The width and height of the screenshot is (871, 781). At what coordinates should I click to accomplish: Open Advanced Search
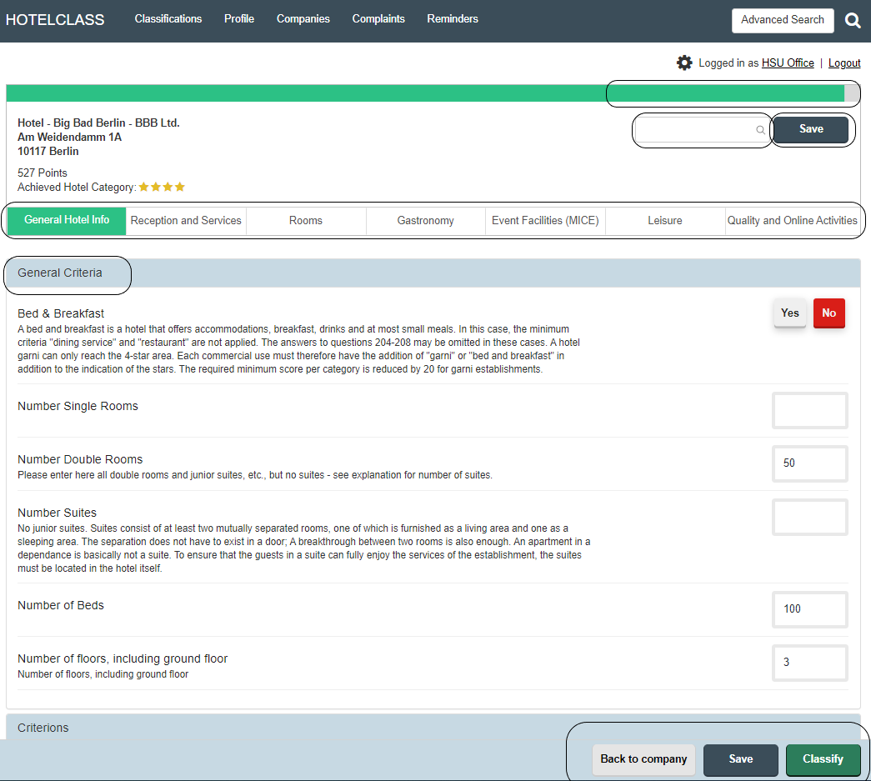782,20
